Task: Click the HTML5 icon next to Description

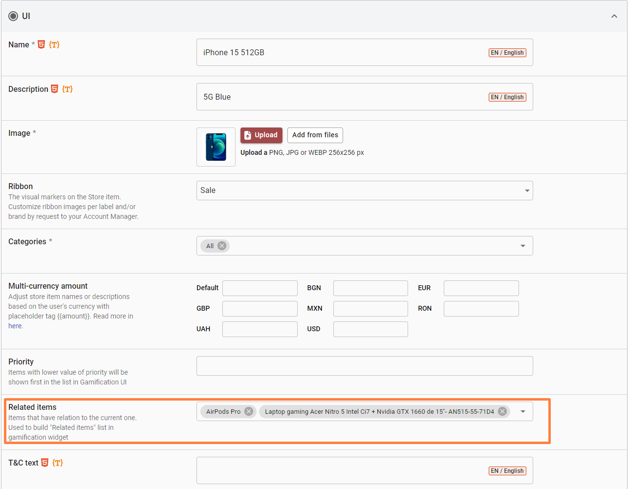Action: 55,89
